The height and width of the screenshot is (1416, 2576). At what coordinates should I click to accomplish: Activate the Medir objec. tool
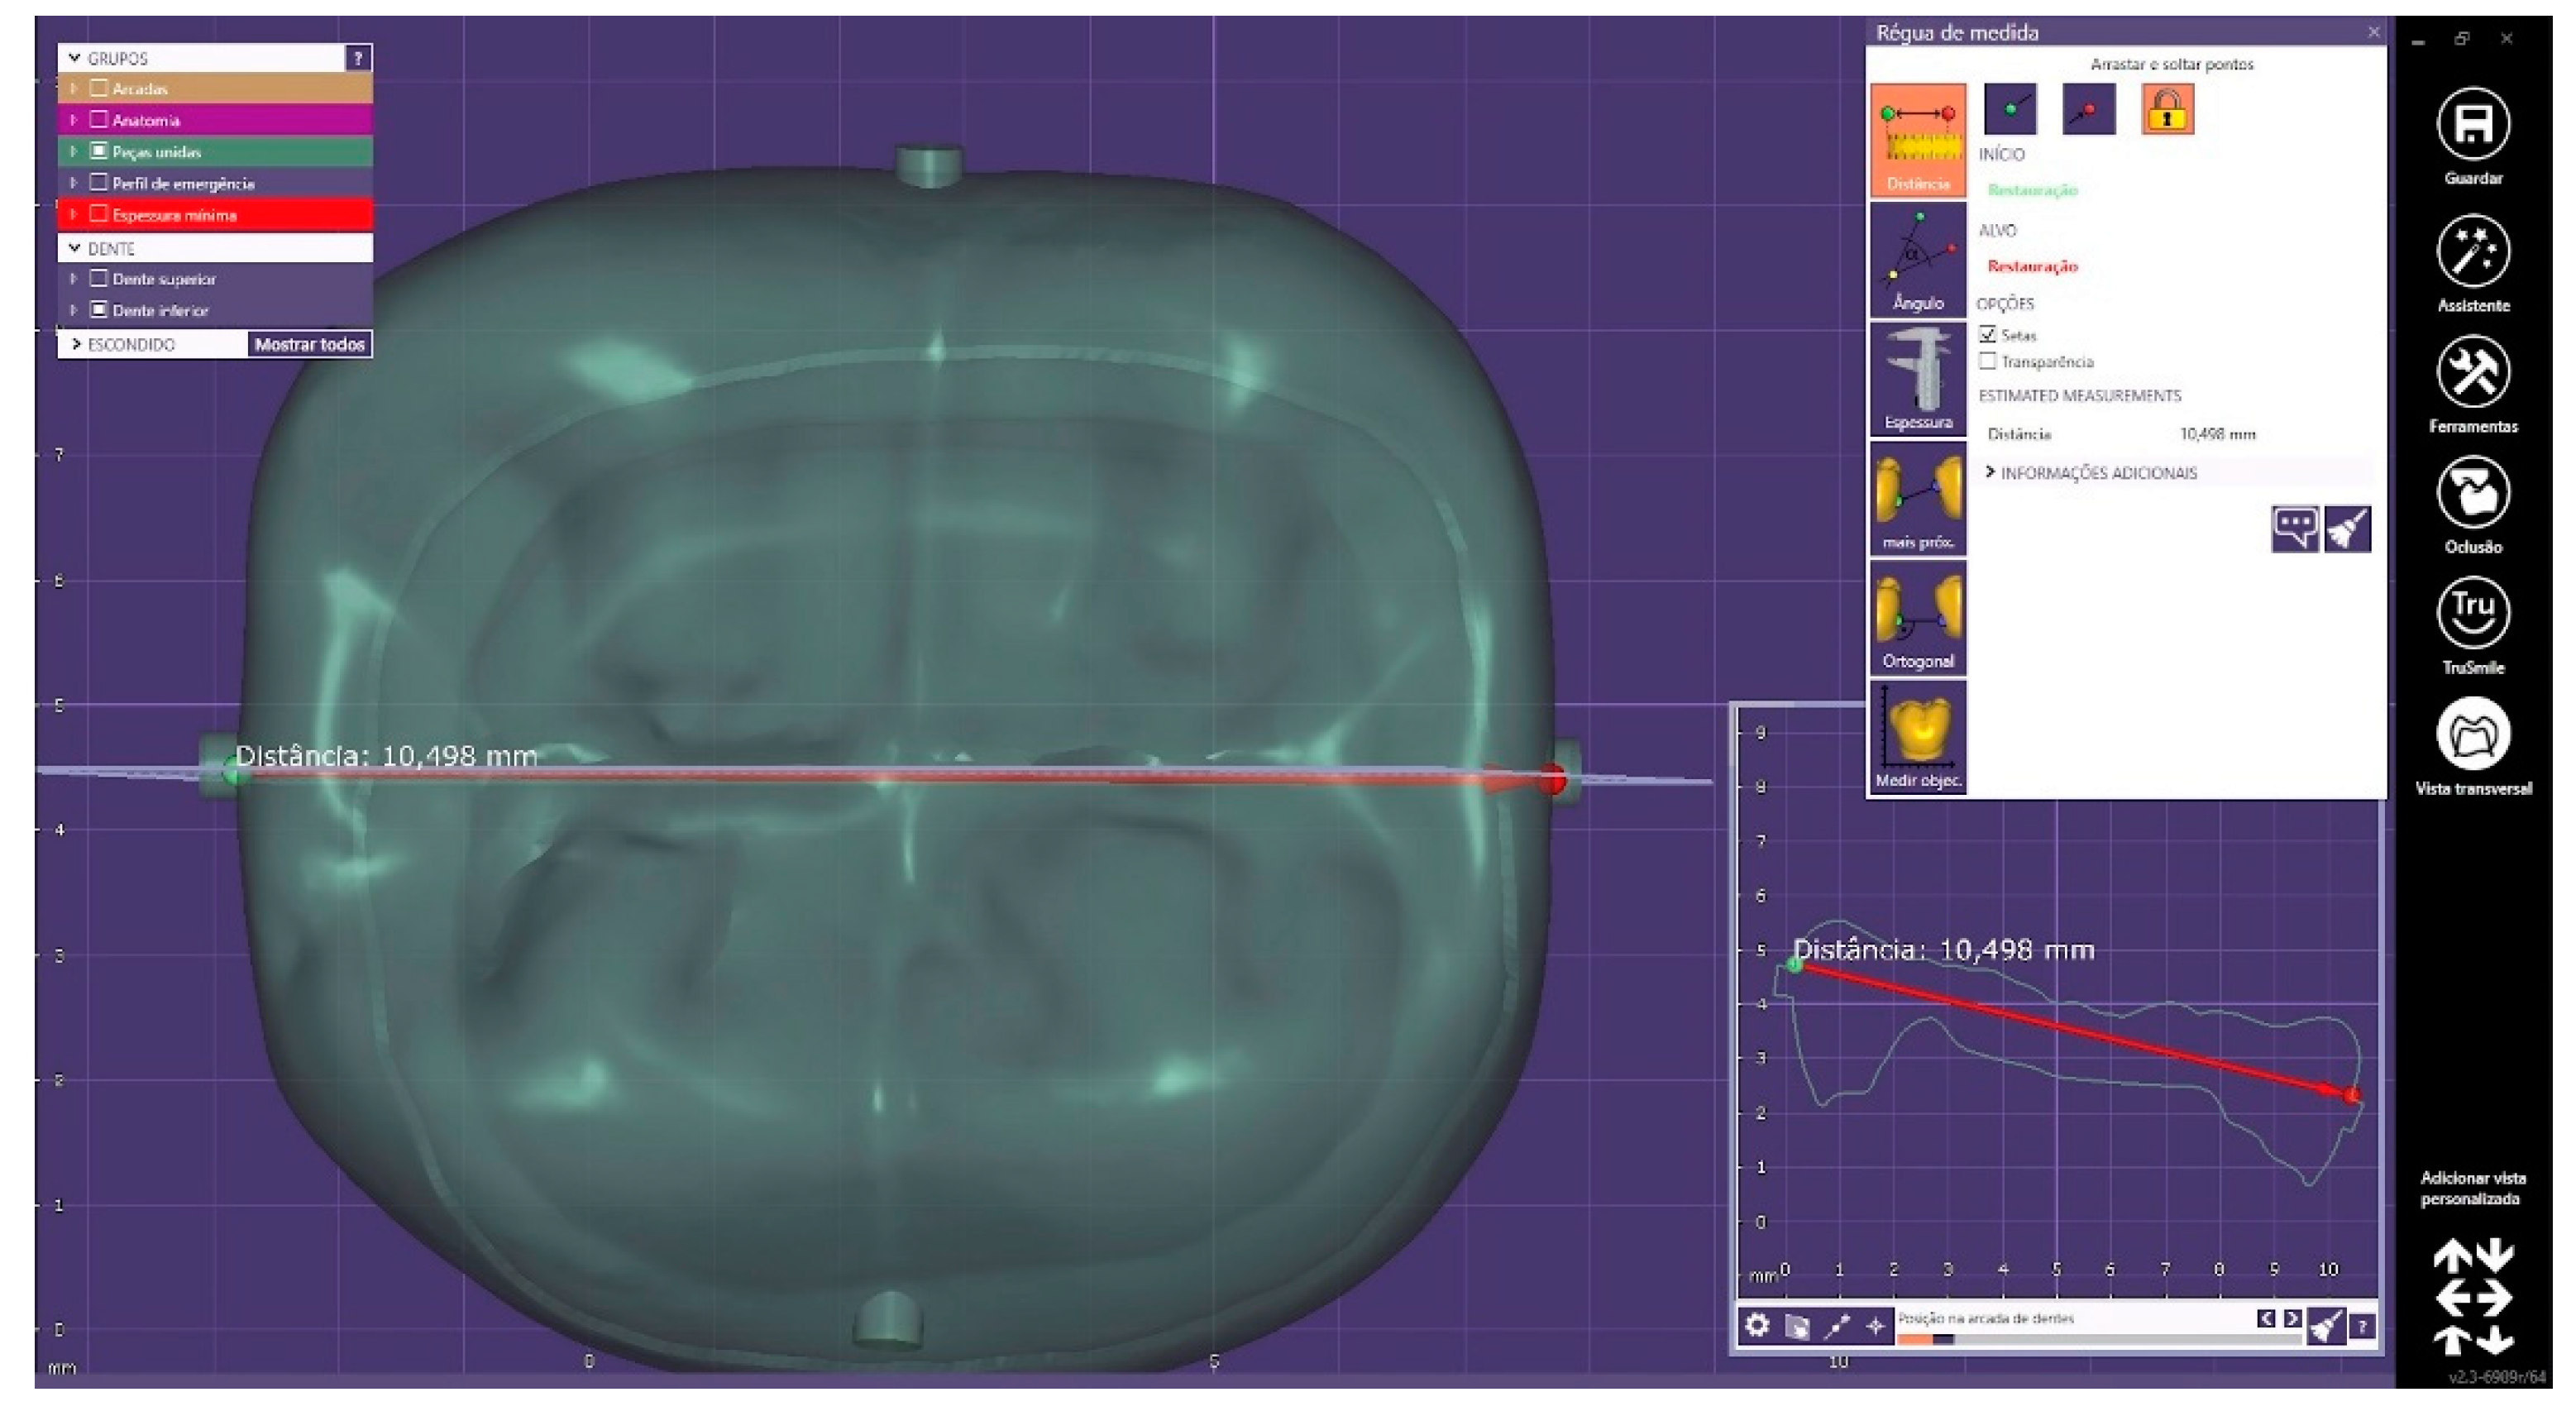coord(1917,738)
